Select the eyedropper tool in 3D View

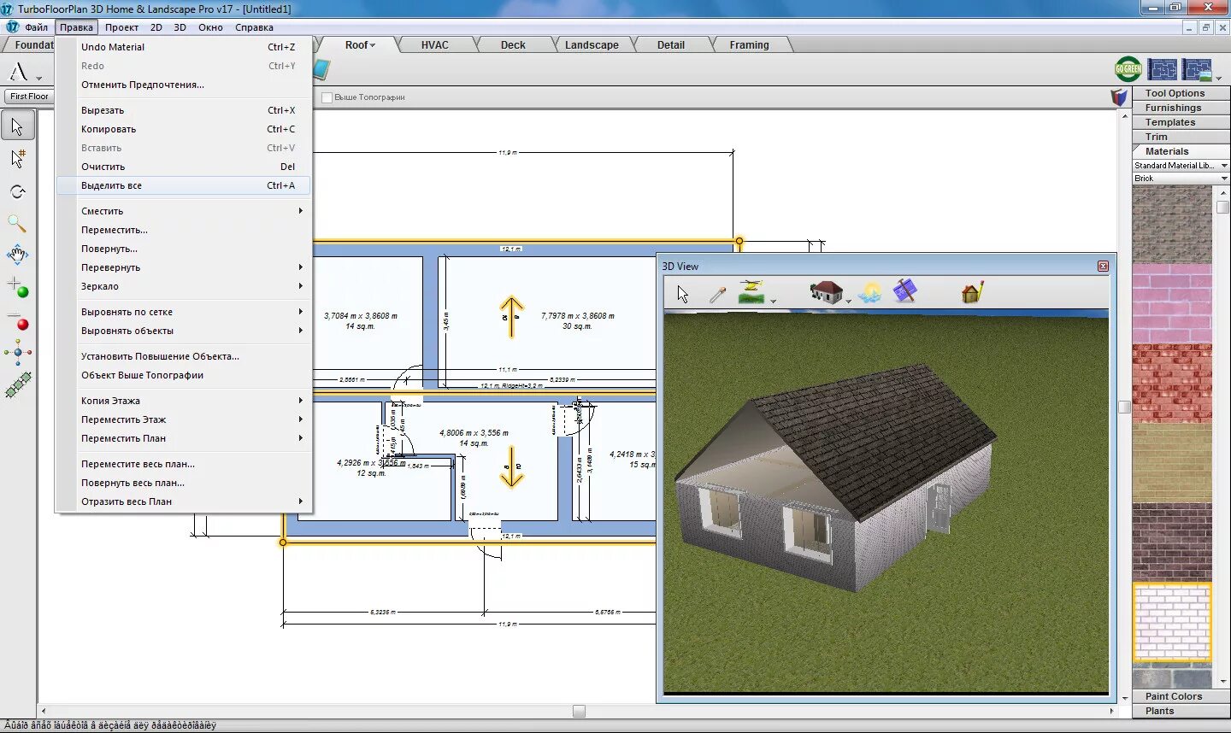717,295
